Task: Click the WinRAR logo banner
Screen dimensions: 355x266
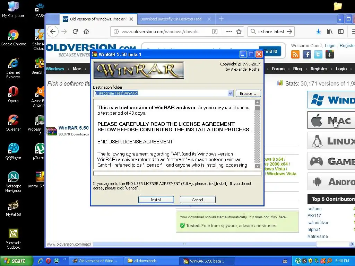Action: coord(139,70)
